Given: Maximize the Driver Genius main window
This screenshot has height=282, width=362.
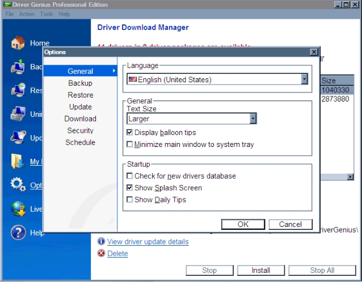Looking at the screenshot, I should coord(346,5).
